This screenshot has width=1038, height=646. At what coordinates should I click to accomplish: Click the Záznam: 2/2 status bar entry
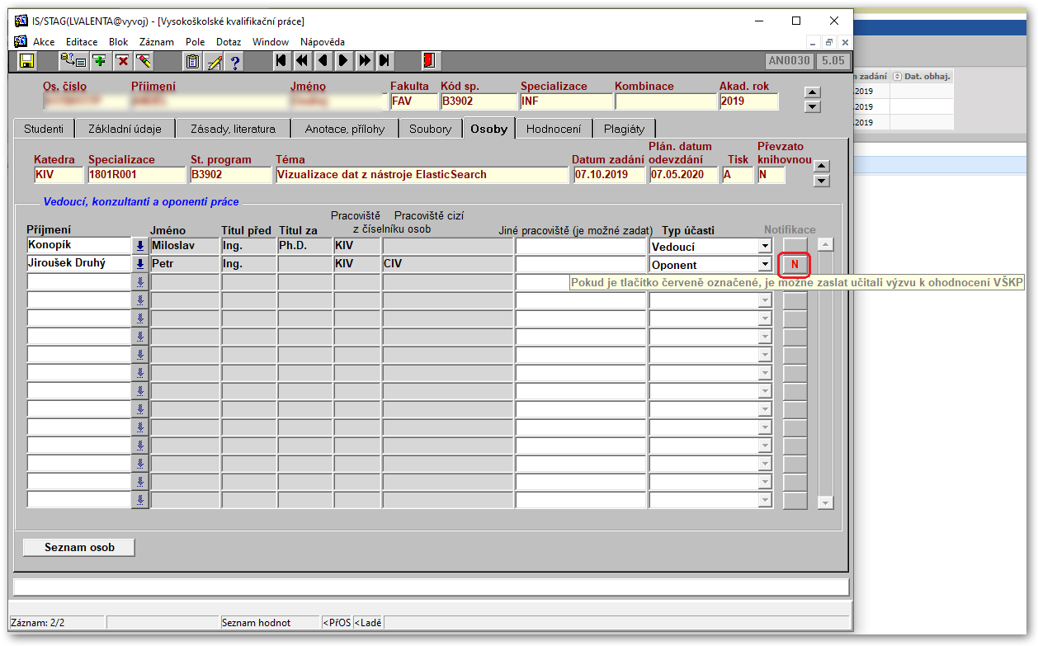tap(58, 623)
